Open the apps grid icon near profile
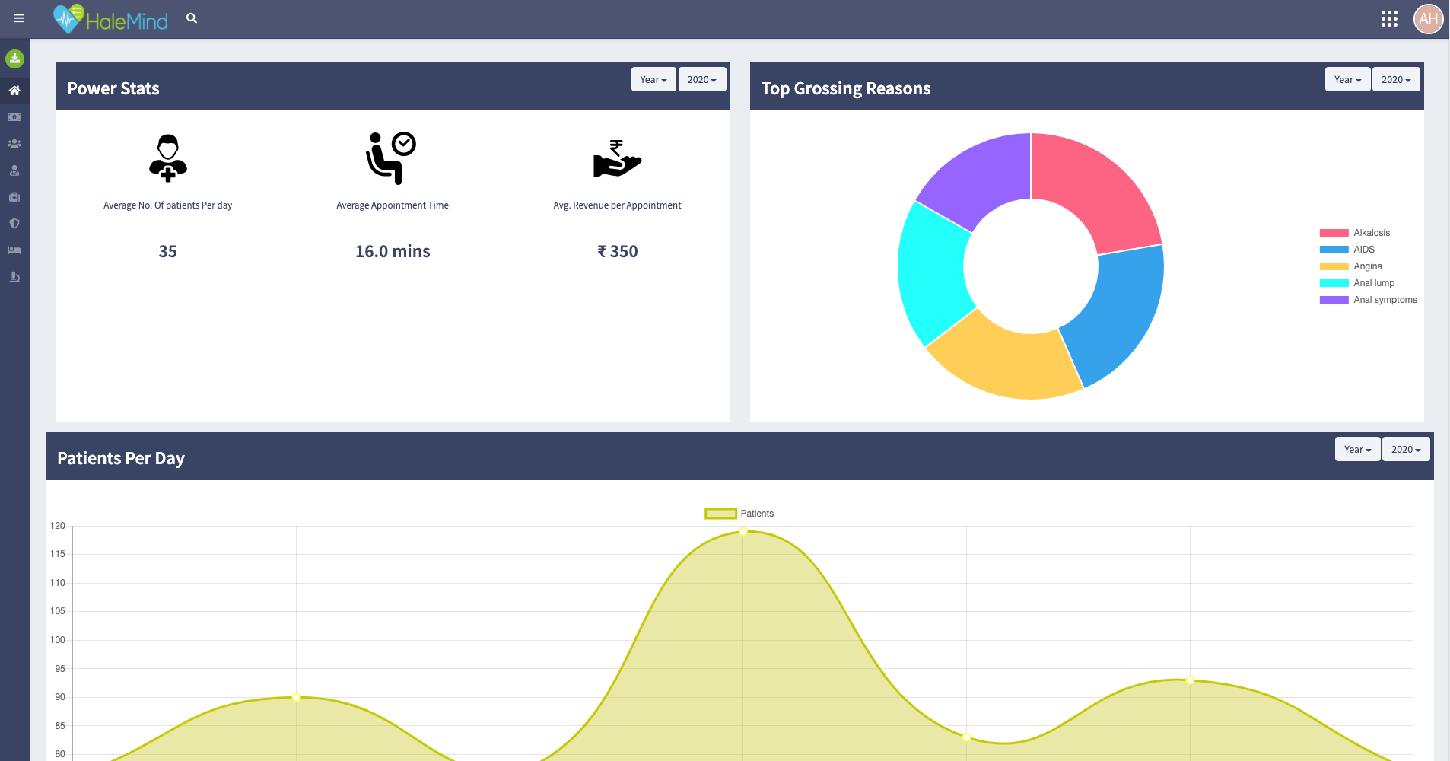 click(x=1389, y=19)
